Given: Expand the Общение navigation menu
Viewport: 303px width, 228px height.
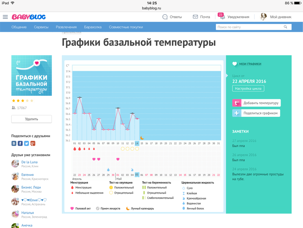Looking at the screenshot, I should point(19,27).
